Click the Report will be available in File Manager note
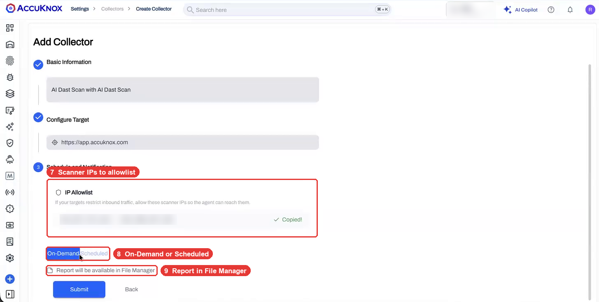 (x=101, y=270)
